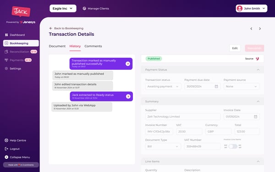Viewport: 275px width, 172px height.
Task: Open the Invoice Date calendar icon
Action: 256,117
